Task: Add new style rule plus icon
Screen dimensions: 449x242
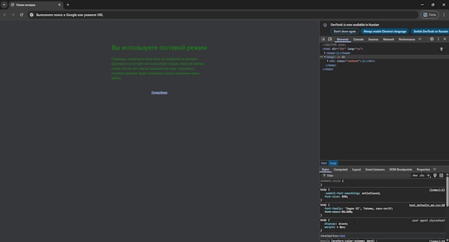Action: (x=429, y=175)
